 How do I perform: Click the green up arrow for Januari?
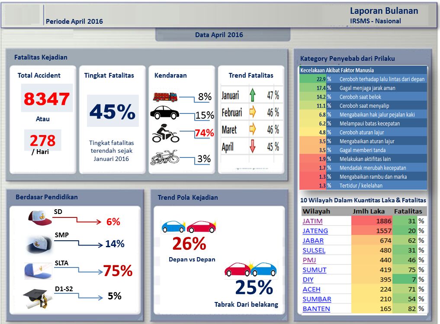pos(253,95)
